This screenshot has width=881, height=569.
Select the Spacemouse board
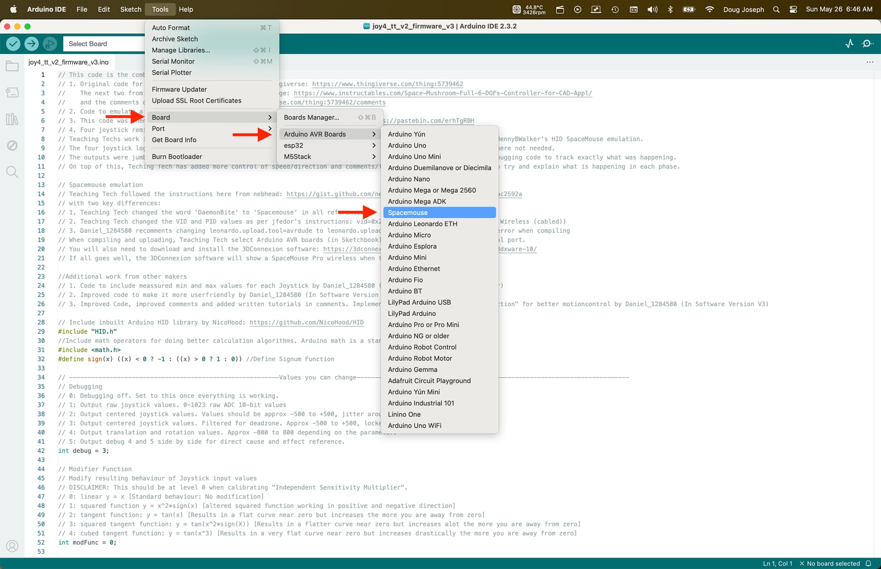coord(439,213)
